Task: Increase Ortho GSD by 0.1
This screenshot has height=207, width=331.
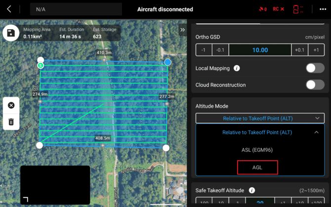Action: click(x=299, y=50)
